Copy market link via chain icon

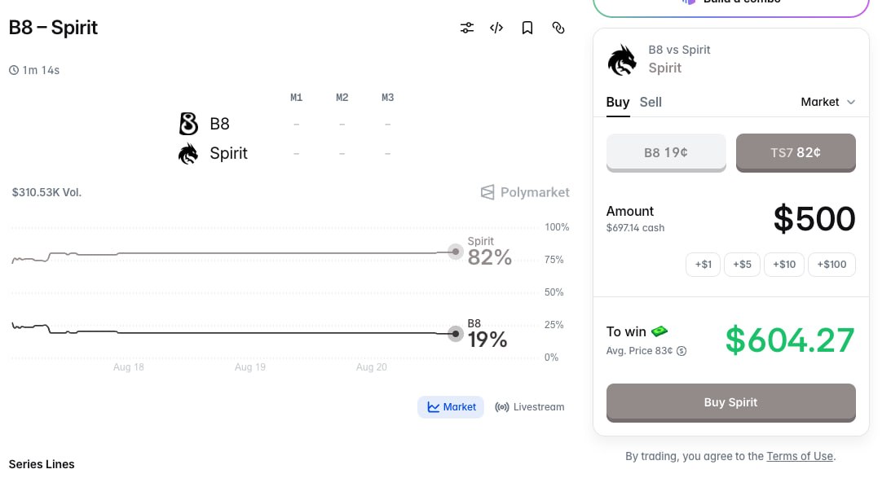(x=558, y=28)
